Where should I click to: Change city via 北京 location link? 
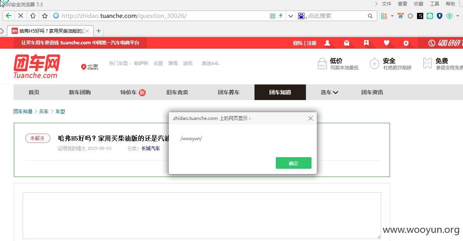pos(92,67)
